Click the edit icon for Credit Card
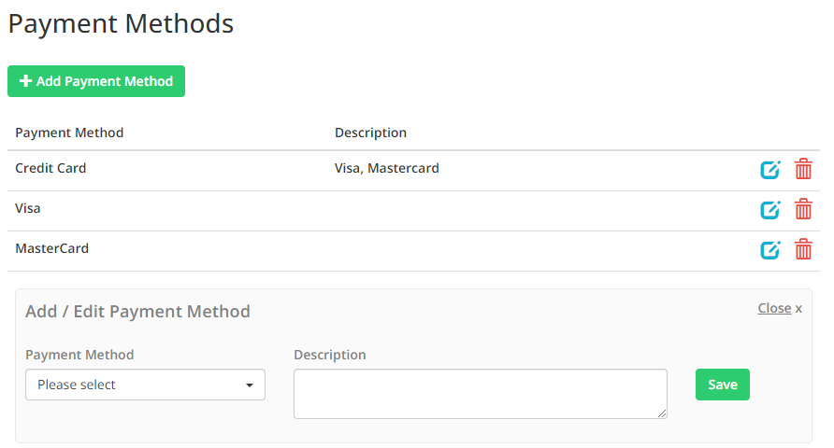The width and height of the screenshot is (834, 448). click(x=769, y=170)
